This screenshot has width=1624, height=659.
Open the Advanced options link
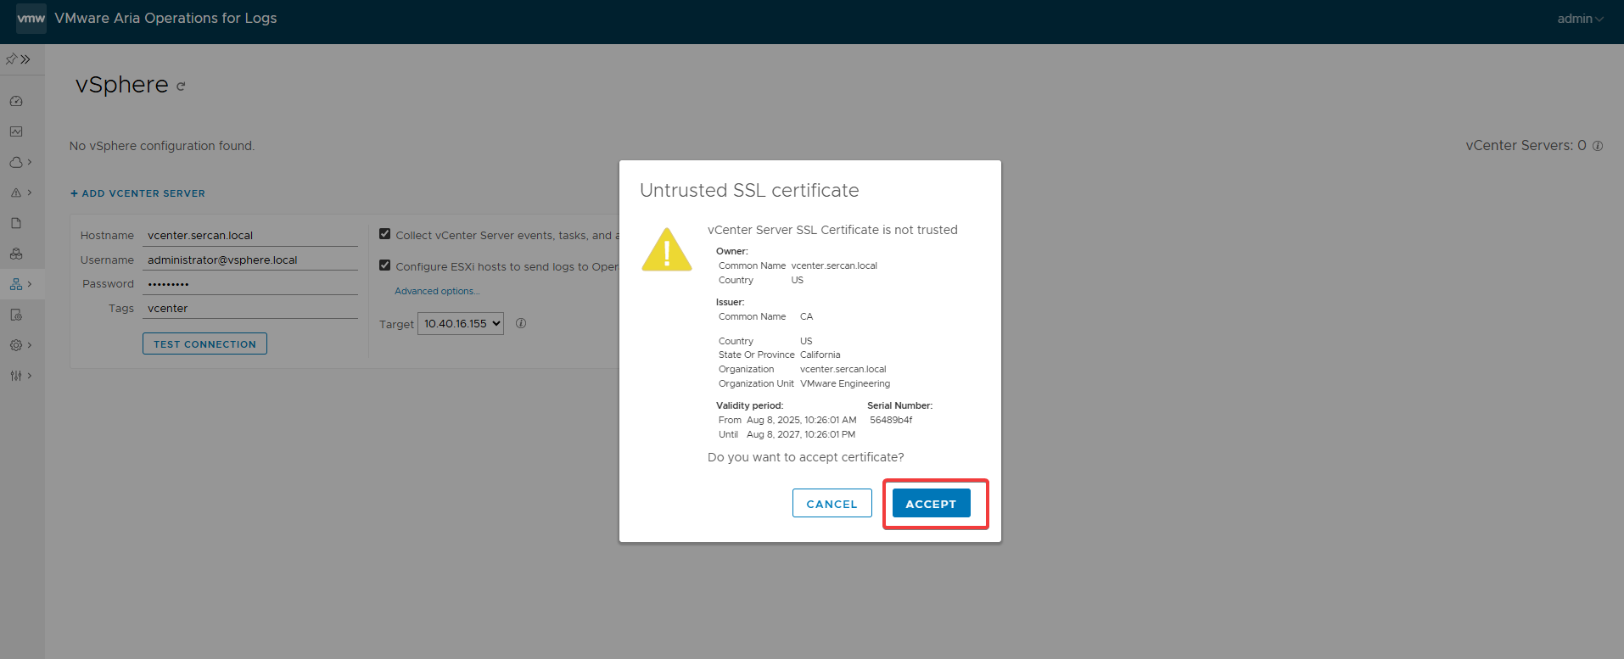coord(437,291)
